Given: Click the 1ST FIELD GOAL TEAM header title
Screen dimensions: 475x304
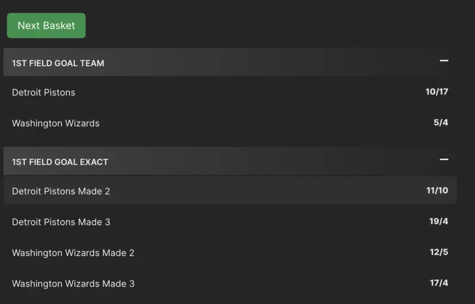Looking at the screenshot, I should (x=58, y=63).
